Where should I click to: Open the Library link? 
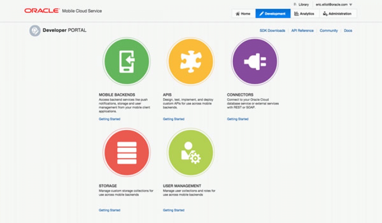(x=301, y=4)
